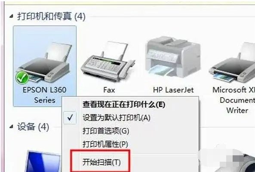The image size is (255, 172).
Task: Select the EPSON L360 Series printer icon
Action: [45, 62]
